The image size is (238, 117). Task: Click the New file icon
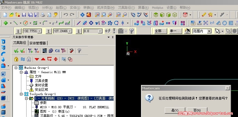[5, 15]
